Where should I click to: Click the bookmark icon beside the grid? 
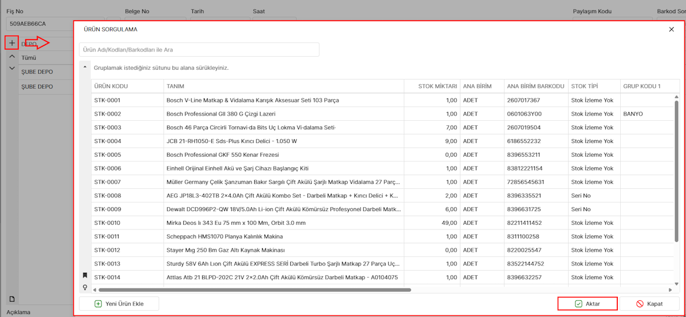pos(85,275)
